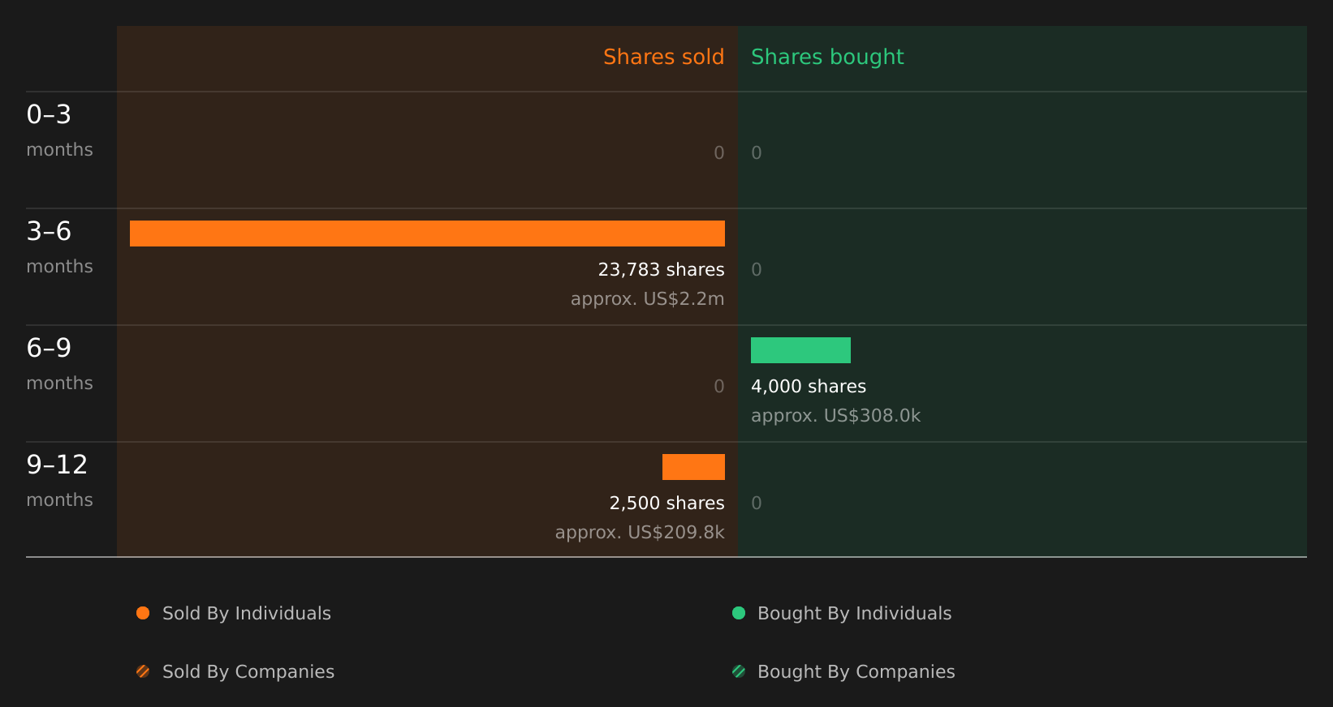Click the approx. US$209.8k text
1333x707 pixels.
(x=640, y=533)
